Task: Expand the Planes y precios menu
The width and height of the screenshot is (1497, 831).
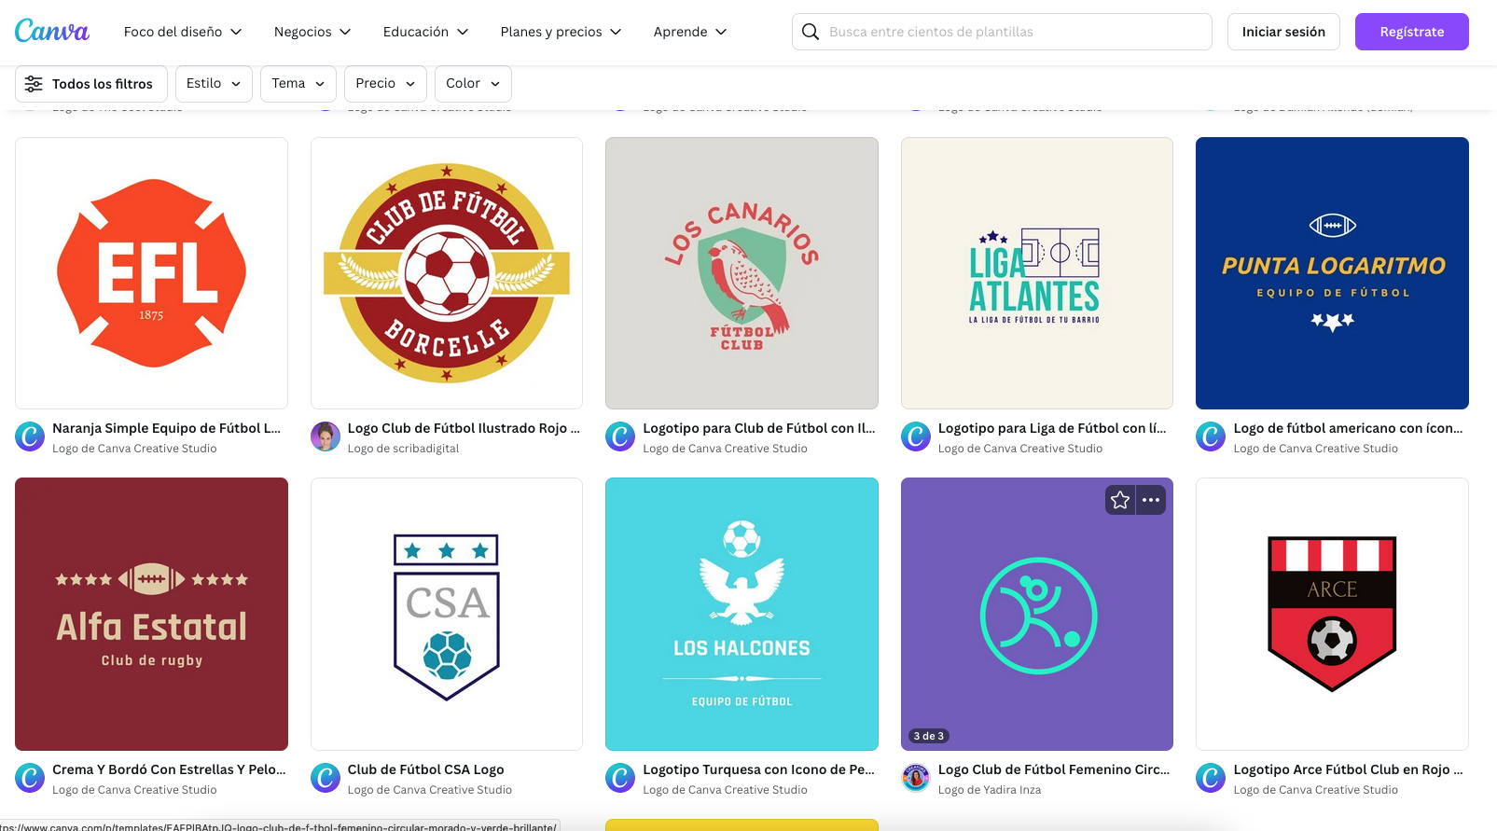Action: pyautogui.click(x=561, y=32)
